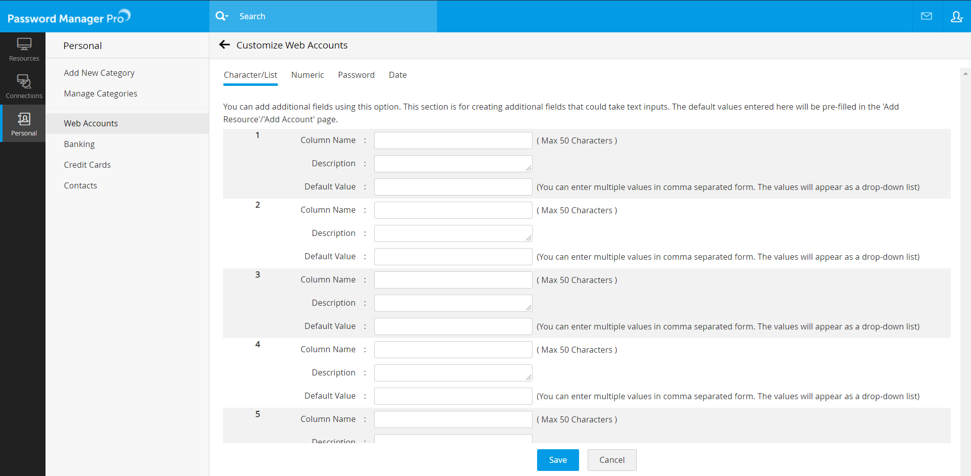This screenshot has height=476, width=971.
Task: Click the Password Manager Pro logo
Action: click(x=69, y=17)
